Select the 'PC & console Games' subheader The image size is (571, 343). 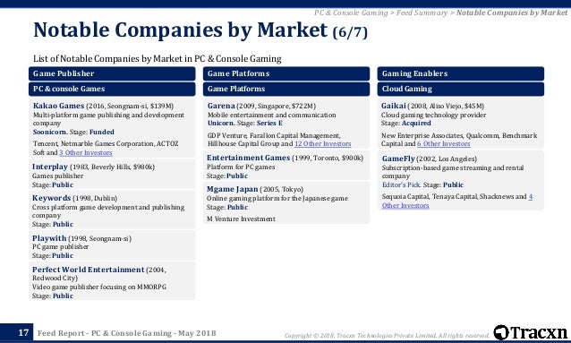(x=112, y=89)
